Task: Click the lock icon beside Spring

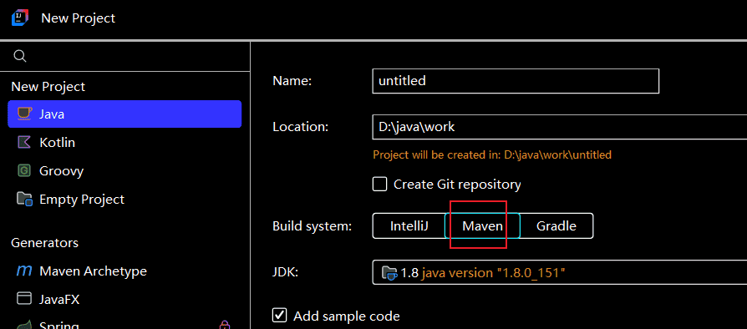Action: pos(225,325)
